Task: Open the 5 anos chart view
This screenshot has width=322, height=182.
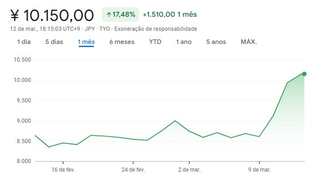Action: [216, 42]
